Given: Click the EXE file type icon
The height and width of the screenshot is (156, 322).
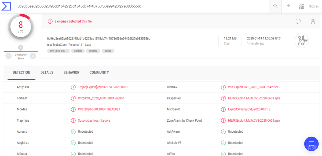Looking at the screenshot, I should 302,41.
